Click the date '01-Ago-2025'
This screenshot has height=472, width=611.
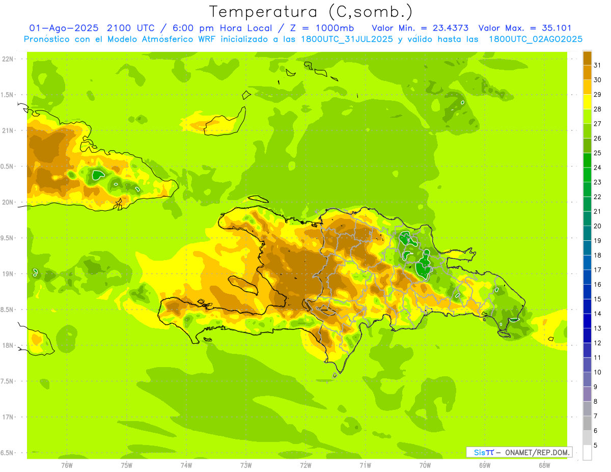[63, 28]
